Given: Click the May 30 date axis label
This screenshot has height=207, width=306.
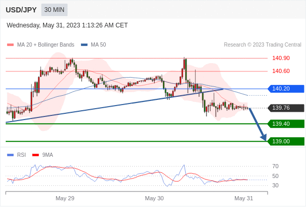Looking at the screenshot, I should pyautogui.click(x=154, y=198).
